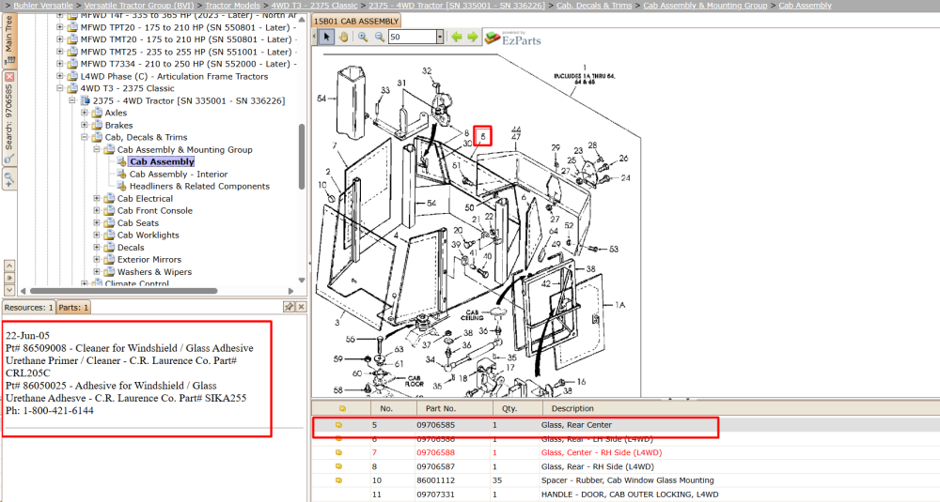940x502 pixels.
Task: Activate the hand pan tool
Action: tap(343, 38)
